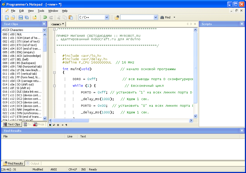Collapse the code fold at the while loop
This screenshot has height=173, width=246.
click(54, 86)
